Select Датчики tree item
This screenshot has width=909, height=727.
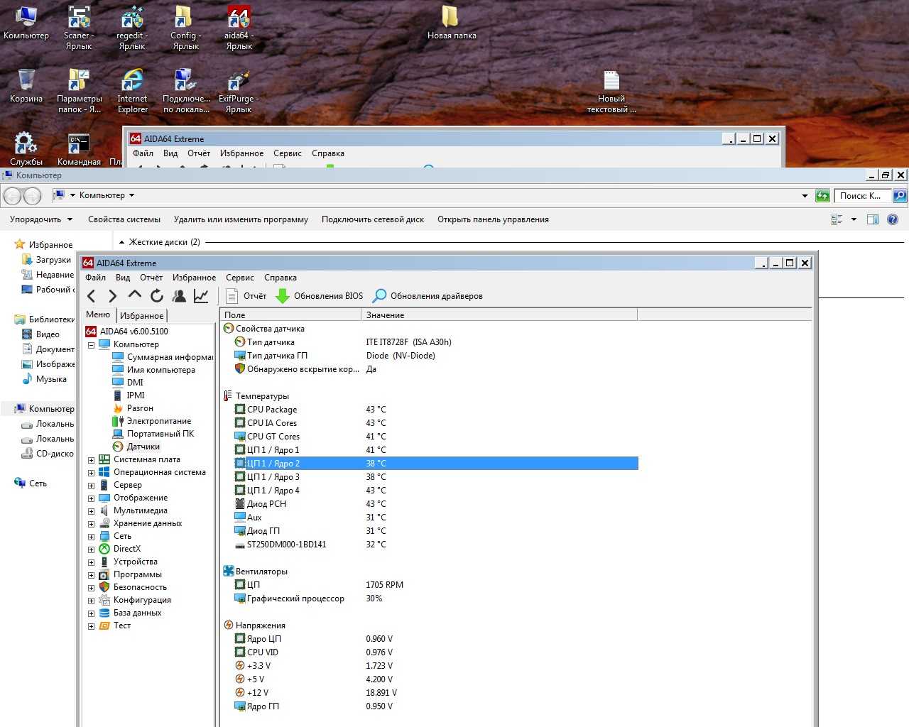tap(136, 447)
